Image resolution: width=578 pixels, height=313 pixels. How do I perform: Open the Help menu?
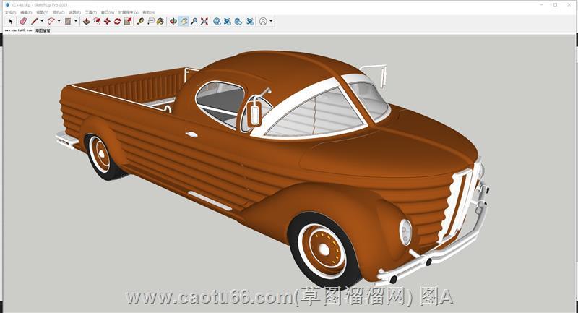[x=149, y=12]
